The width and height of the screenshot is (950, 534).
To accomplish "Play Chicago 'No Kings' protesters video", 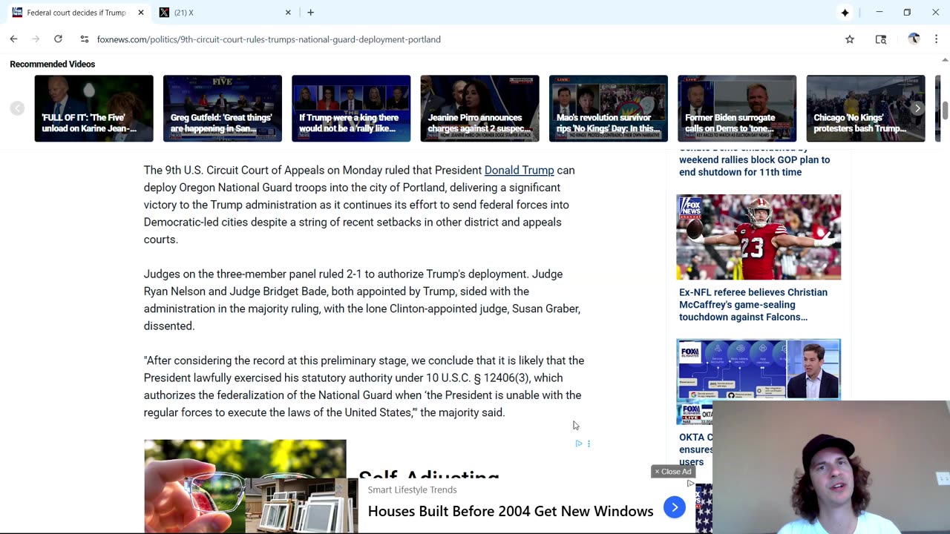I will 865,108.
